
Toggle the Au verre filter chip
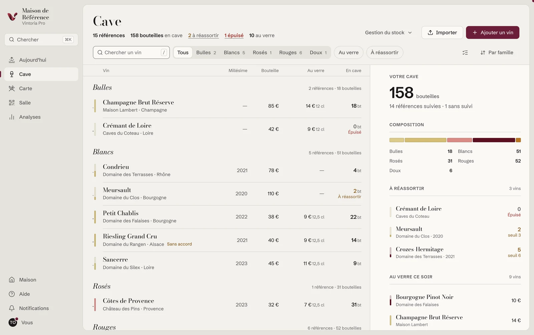(x=348, y=52)
